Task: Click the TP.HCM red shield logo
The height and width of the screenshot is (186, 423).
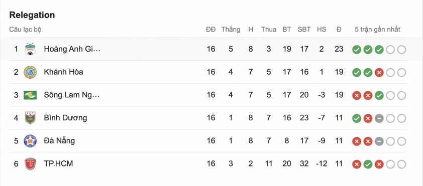Action: pyautogui.click(x=30, y=164)
